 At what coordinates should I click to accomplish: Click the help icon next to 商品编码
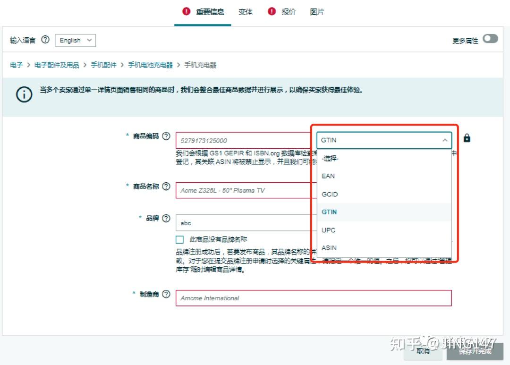click(x=166, y=136)
